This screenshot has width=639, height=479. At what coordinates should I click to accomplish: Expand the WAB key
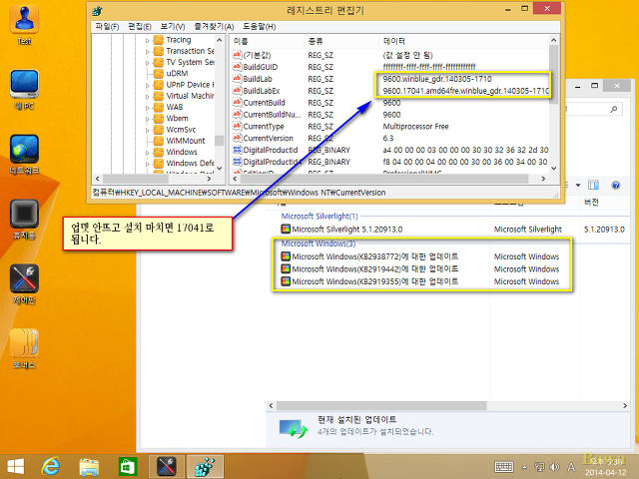[148, 108]
